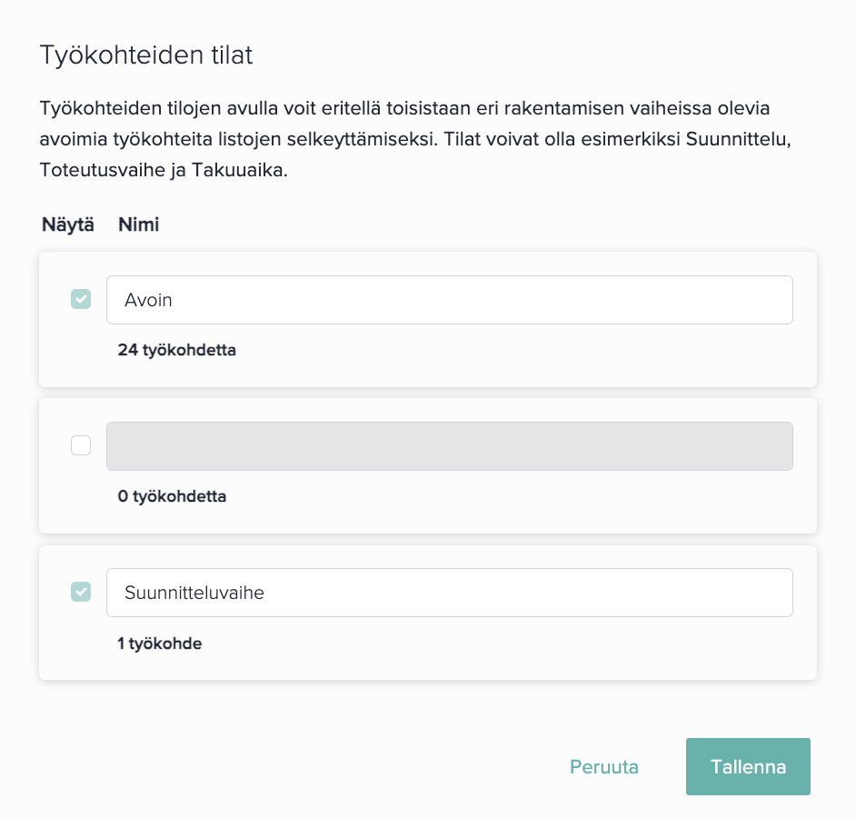Click the 24 työkohdetta count label
The height and width of the screenshot is (818, 856).
[177, 350]
